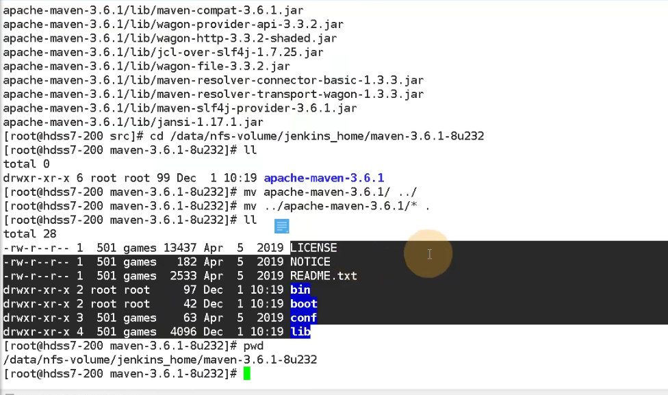
Task: Click the 'total 0' output line
Action: click(x=27, y=164)
